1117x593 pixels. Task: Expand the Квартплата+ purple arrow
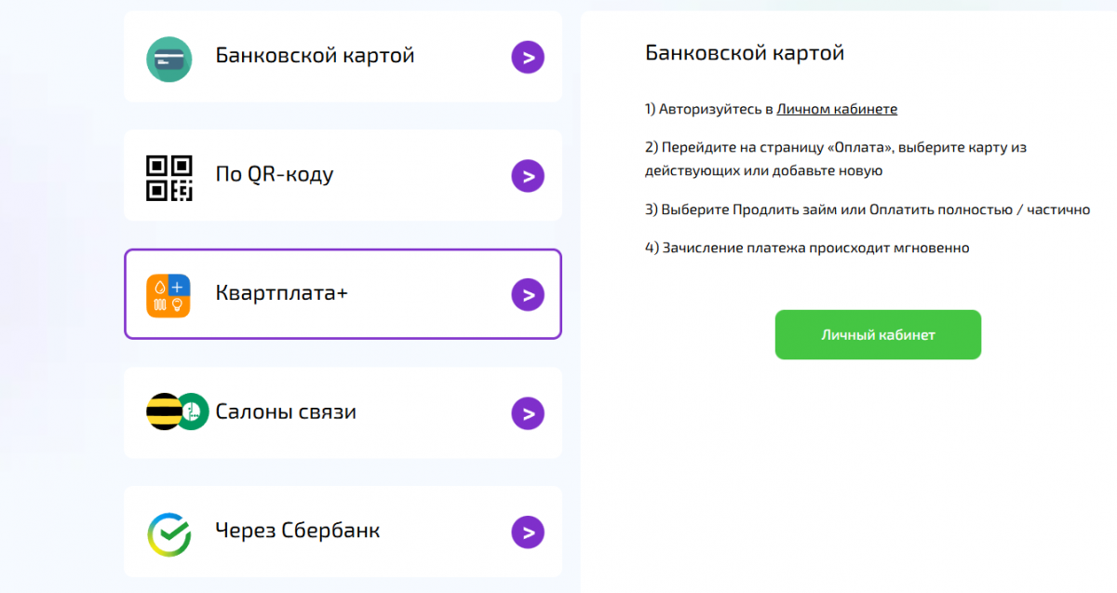[x=528, y=295]
